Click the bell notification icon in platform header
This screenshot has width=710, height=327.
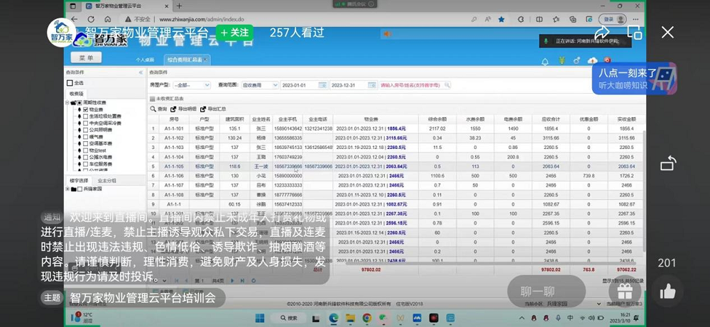(x=545, y=61)
